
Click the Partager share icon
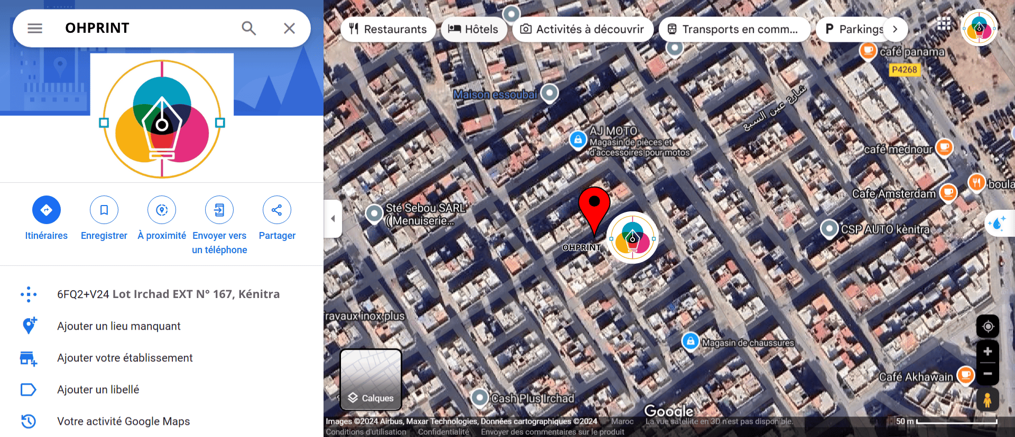(276, 210)
